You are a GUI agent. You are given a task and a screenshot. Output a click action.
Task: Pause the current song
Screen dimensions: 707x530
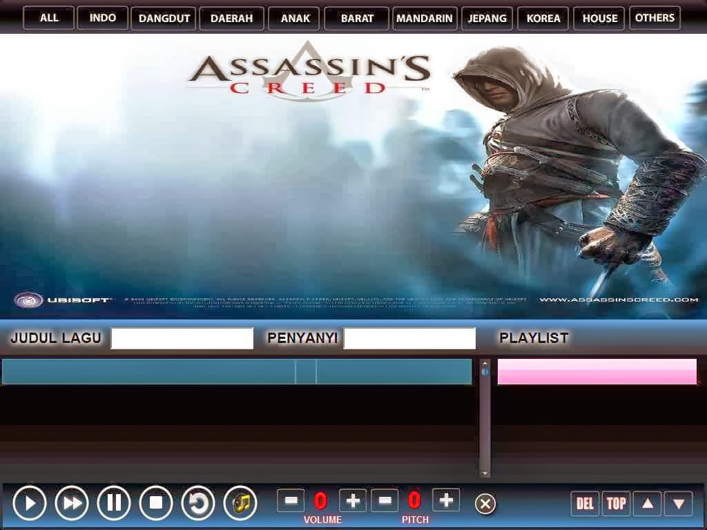pyautogui.click(x=114, y=503)
